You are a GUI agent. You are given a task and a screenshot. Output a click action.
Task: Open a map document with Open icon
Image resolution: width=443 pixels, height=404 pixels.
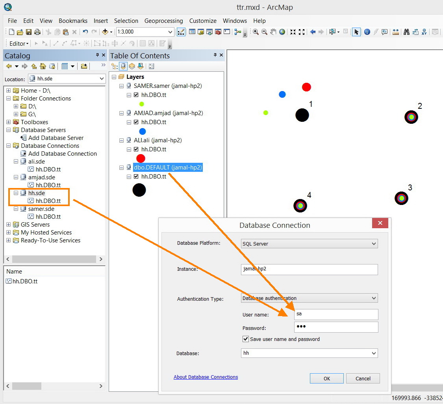pos(20,32)
